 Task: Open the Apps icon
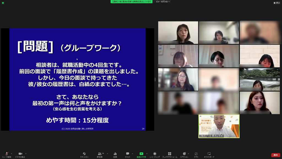click(196, 154)
